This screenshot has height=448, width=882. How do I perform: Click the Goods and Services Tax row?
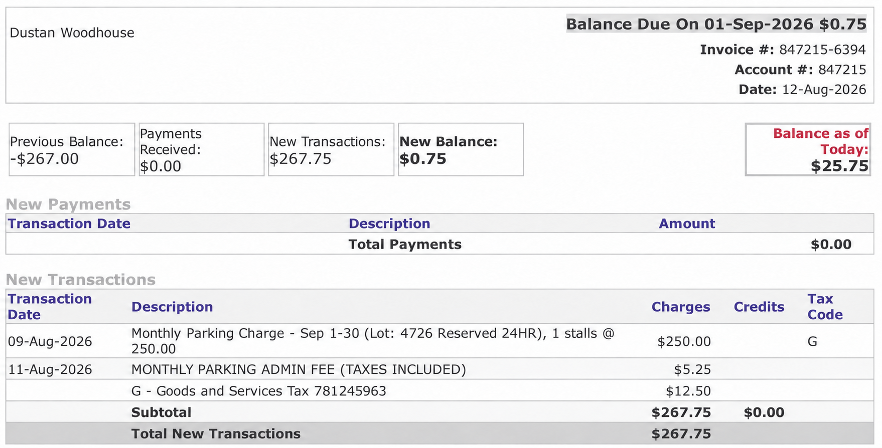point(439,391)
